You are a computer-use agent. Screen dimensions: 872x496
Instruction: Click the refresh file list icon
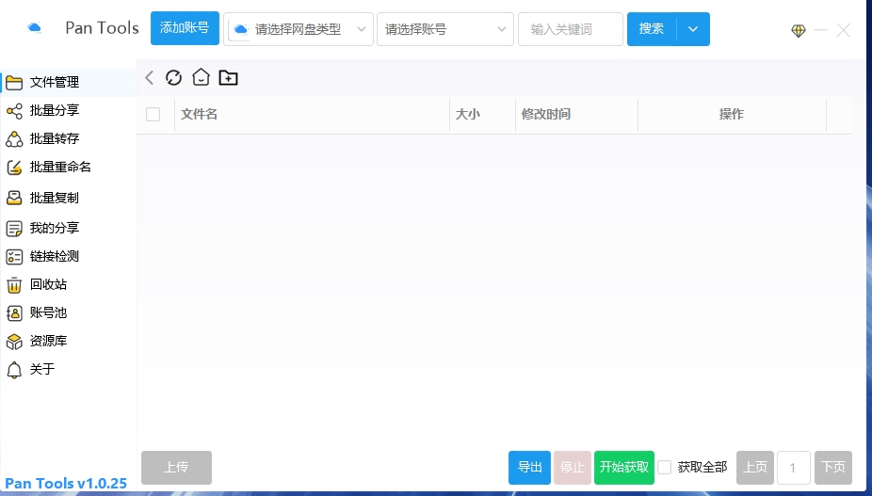173,78
